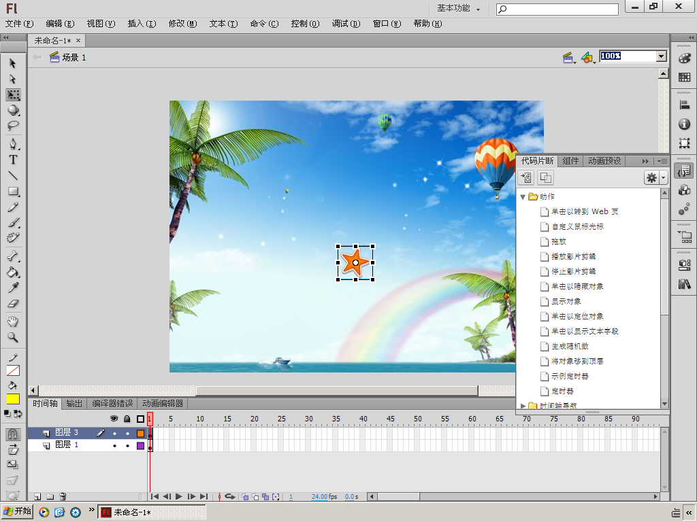Image resolution: width=697 pixels, height=522 pixels.
Task: Open the Color panel palette icon
Action: (685, 58)
